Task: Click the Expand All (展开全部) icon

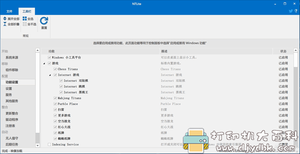Action: pyautogui.click(x=5, y=19)
